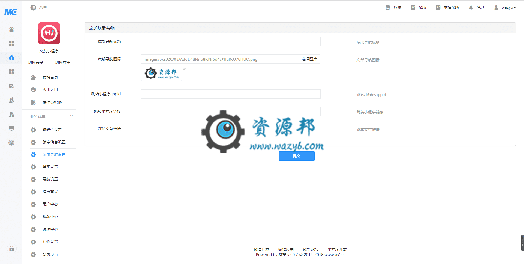This screenshot has width=524, height=264.
Task: Click the uploaded navigation icon thumbnail
Action: point(162,73)
